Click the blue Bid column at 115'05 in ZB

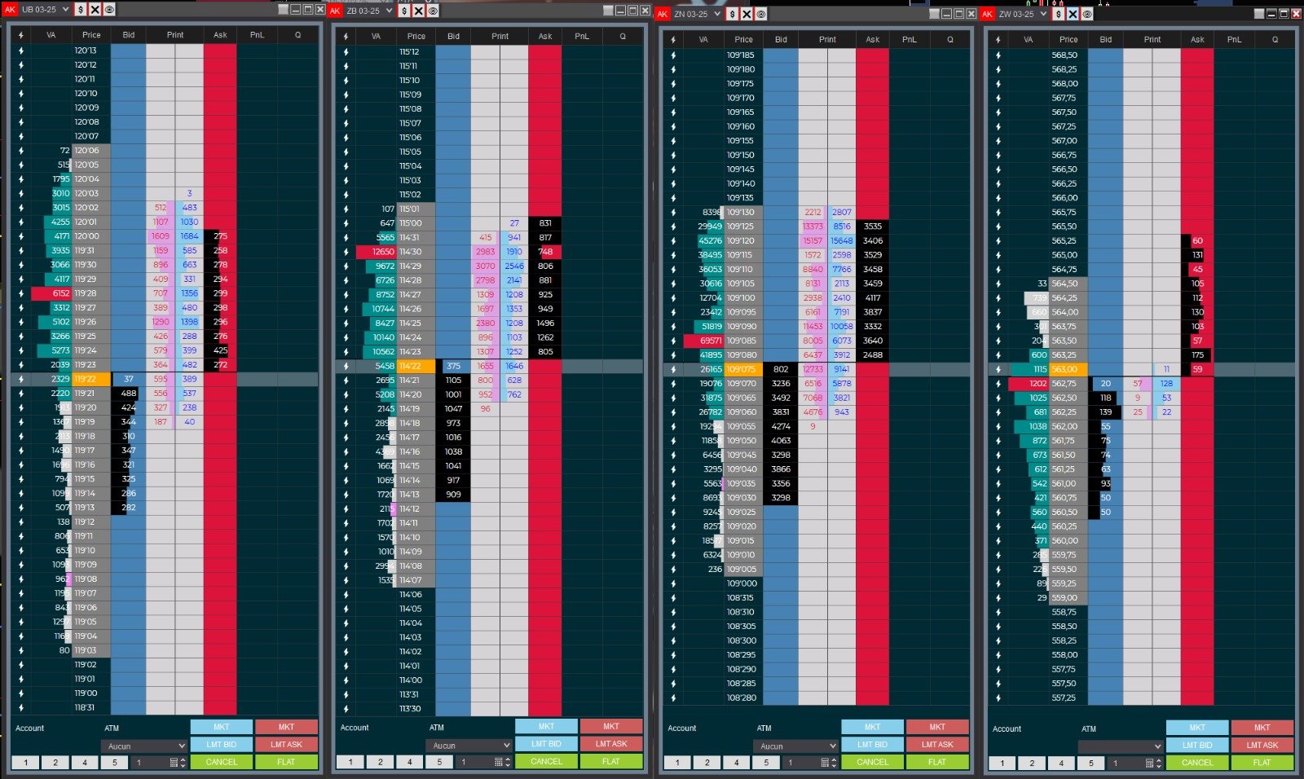(453, 152)
